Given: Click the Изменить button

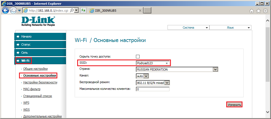Looking at the screenshot, I should [234, 105].
